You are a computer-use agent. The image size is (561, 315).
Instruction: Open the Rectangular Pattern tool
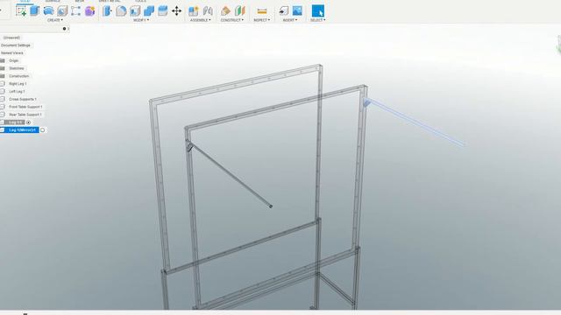tap(76, 11)
